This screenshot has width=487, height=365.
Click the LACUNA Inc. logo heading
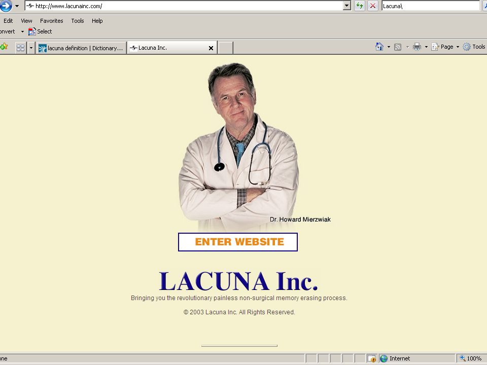(238, 281)
